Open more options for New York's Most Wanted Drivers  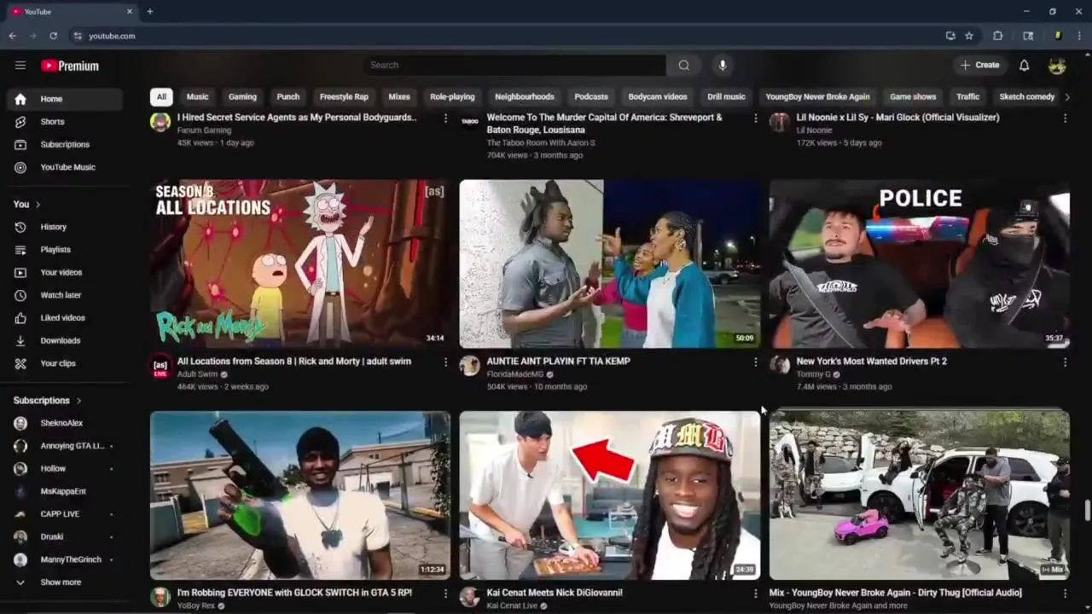1065,362
